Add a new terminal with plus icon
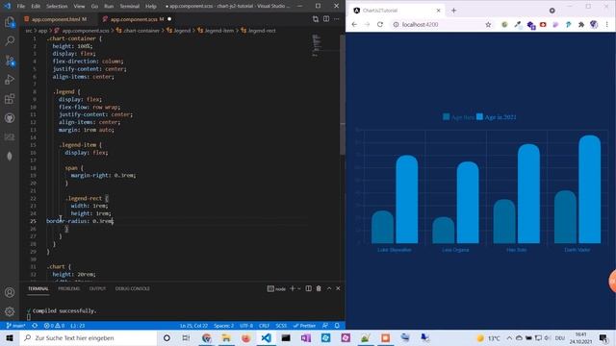The width and height of the screenshot is (616, 346). coord(292,288)
